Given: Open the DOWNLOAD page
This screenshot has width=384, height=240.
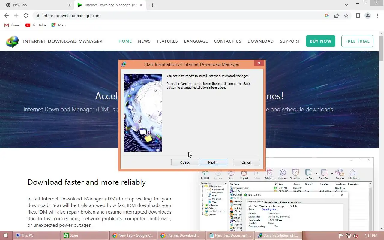Looking at the screenshot, I should coord(260,41).
